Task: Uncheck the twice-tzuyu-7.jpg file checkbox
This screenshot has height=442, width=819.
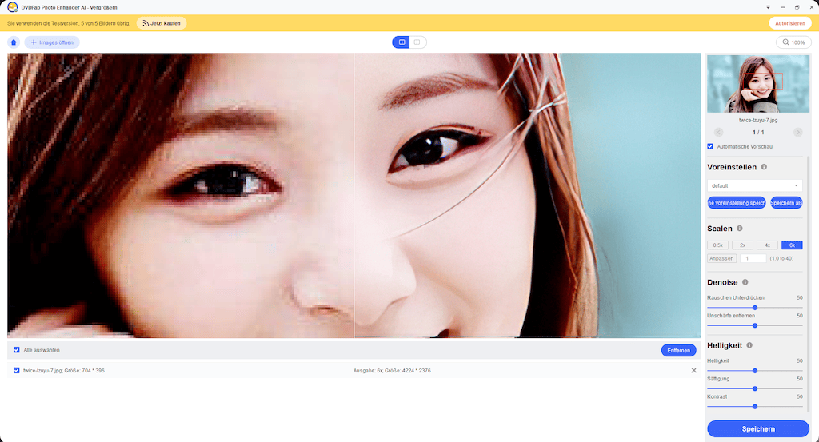Action: [17, 371]
